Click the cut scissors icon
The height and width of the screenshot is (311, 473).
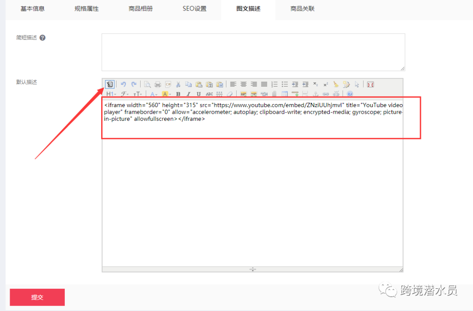[x=178, y=84]
